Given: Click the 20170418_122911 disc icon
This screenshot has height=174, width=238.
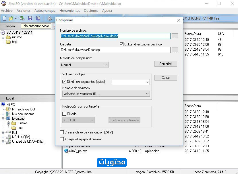Looking at the screenshot, I should [3, 32].
